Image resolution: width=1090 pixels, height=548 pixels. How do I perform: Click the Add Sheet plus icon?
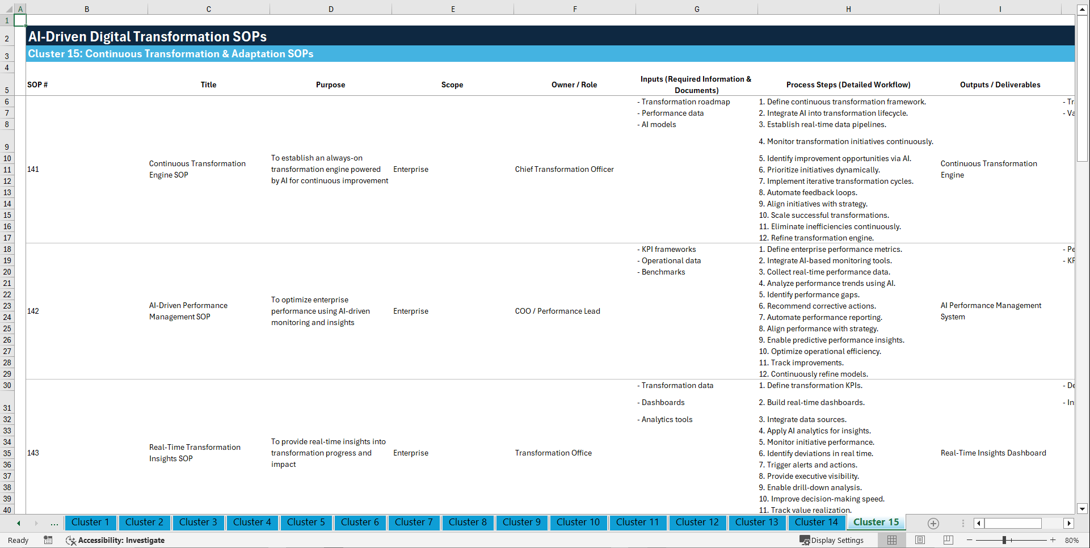pyautogui.click(x=933, y=523)
